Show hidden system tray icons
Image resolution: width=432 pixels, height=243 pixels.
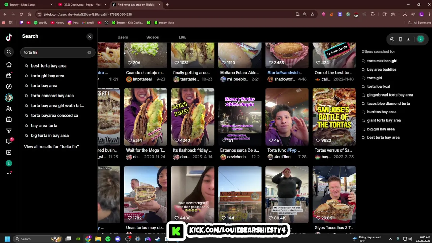(390, 239)
